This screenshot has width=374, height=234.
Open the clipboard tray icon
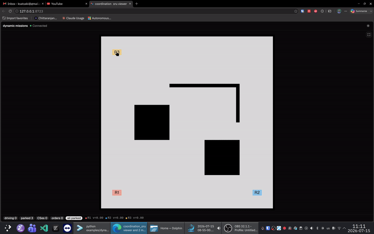tap(301, 228)
